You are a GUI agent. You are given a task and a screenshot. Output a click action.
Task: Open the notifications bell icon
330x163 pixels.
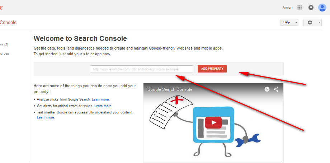(311, 8)
